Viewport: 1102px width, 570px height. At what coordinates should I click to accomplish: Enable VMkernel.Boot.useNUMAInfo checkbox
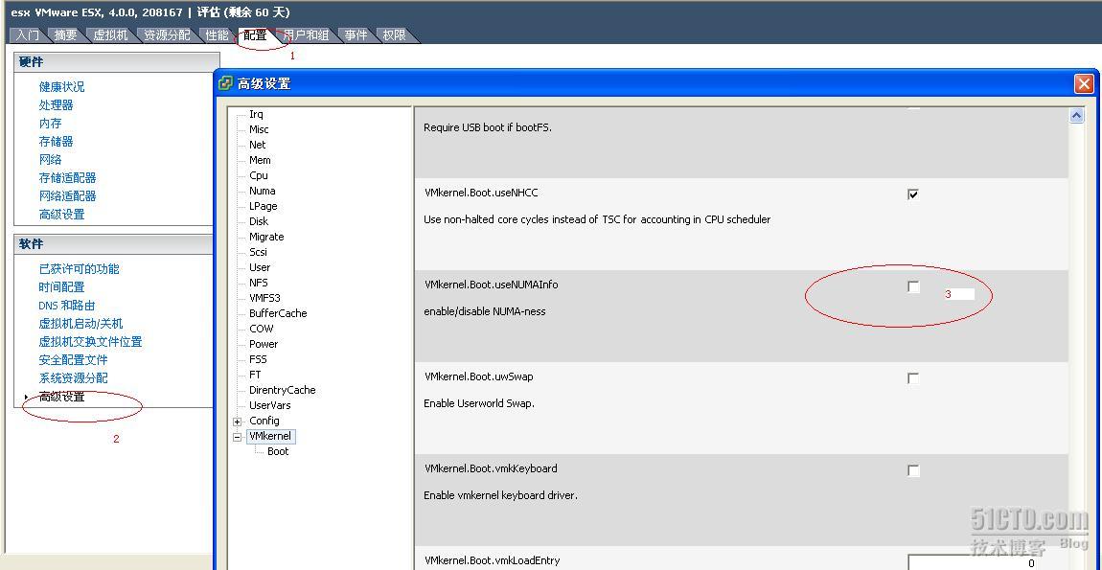pos(913,286)
